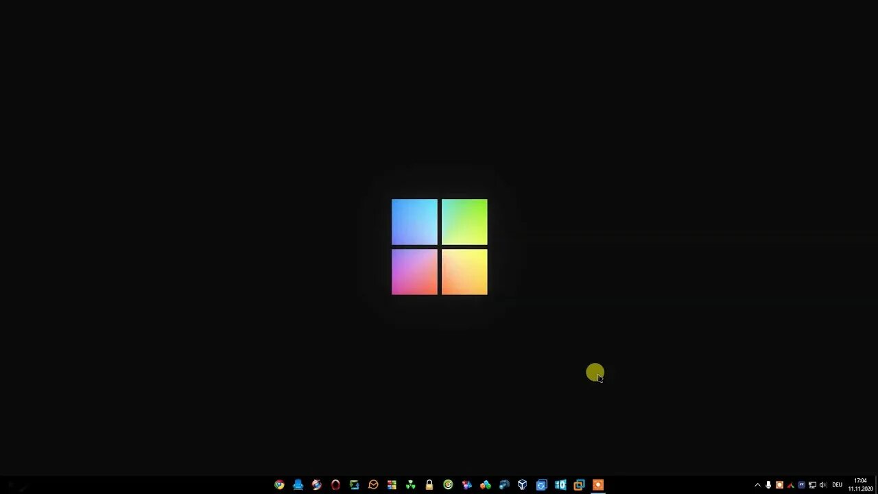Open the red-blue swirl globe taskbar icon

[317, 484]
